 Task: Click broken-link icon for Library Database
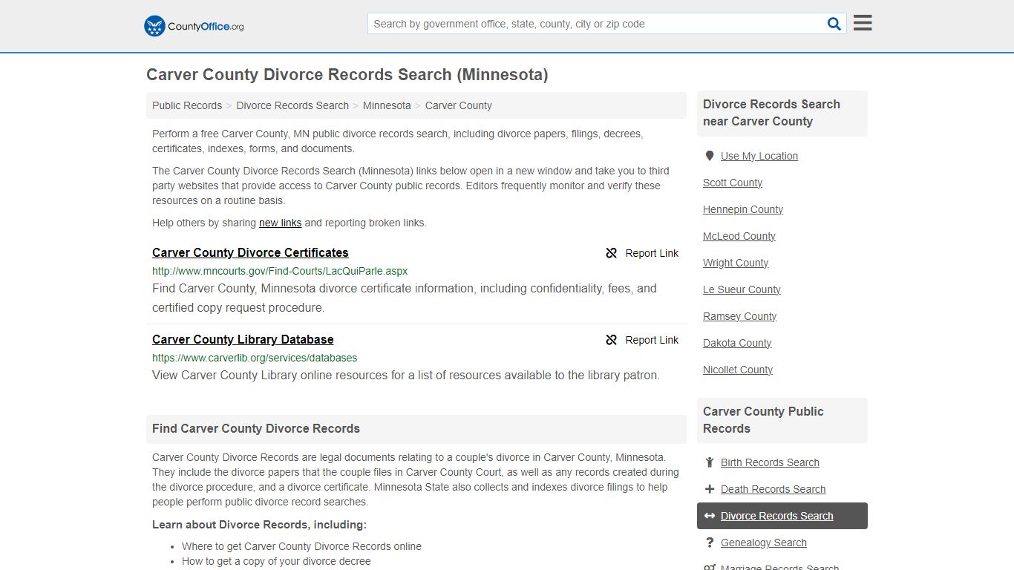point(611,340)
